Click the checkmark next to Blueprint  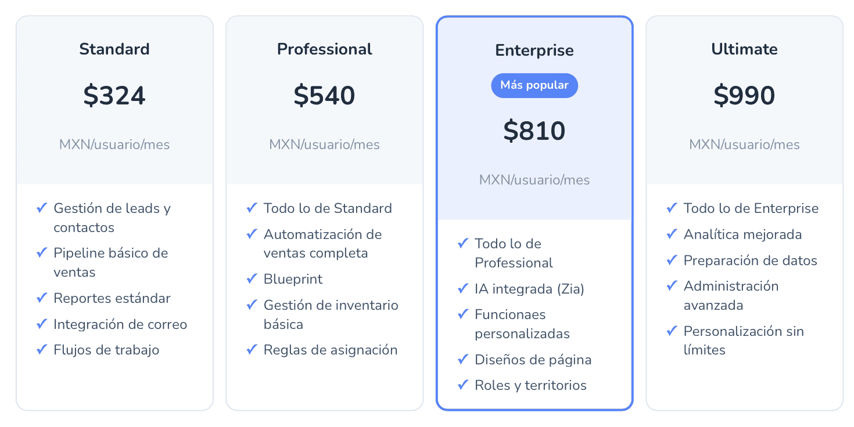pos(252,278)
